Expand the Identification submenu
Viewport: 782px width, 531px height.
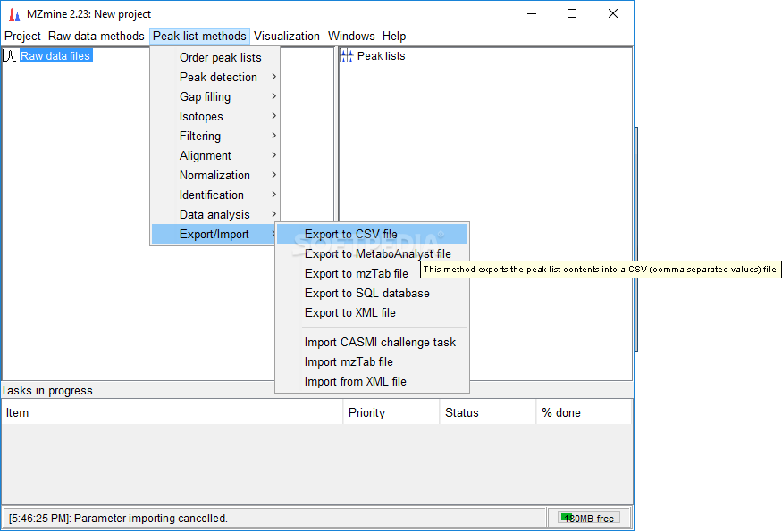[215, 195]
